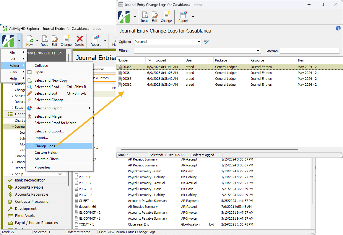This screenshot has width=343, height=235.
Task: Click Payroll / Human Resources icon
Action: pyautogui.click(x=10, y=223)
